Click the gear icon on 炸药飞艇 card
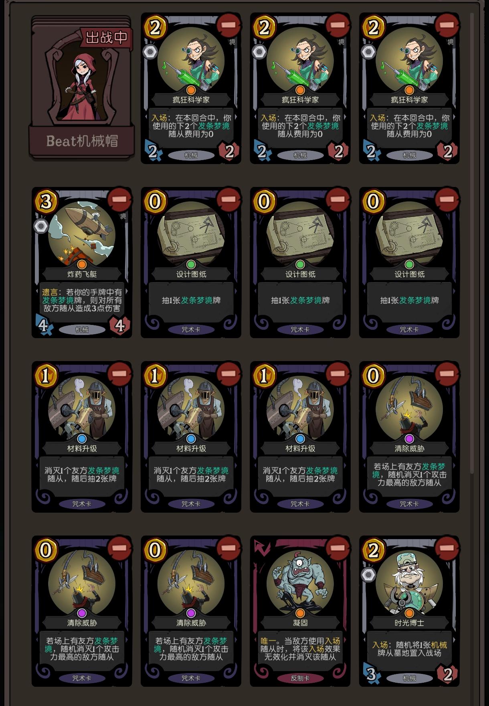Image resolution: width=489 pixels, height=706 pixels. coord(40,226)
